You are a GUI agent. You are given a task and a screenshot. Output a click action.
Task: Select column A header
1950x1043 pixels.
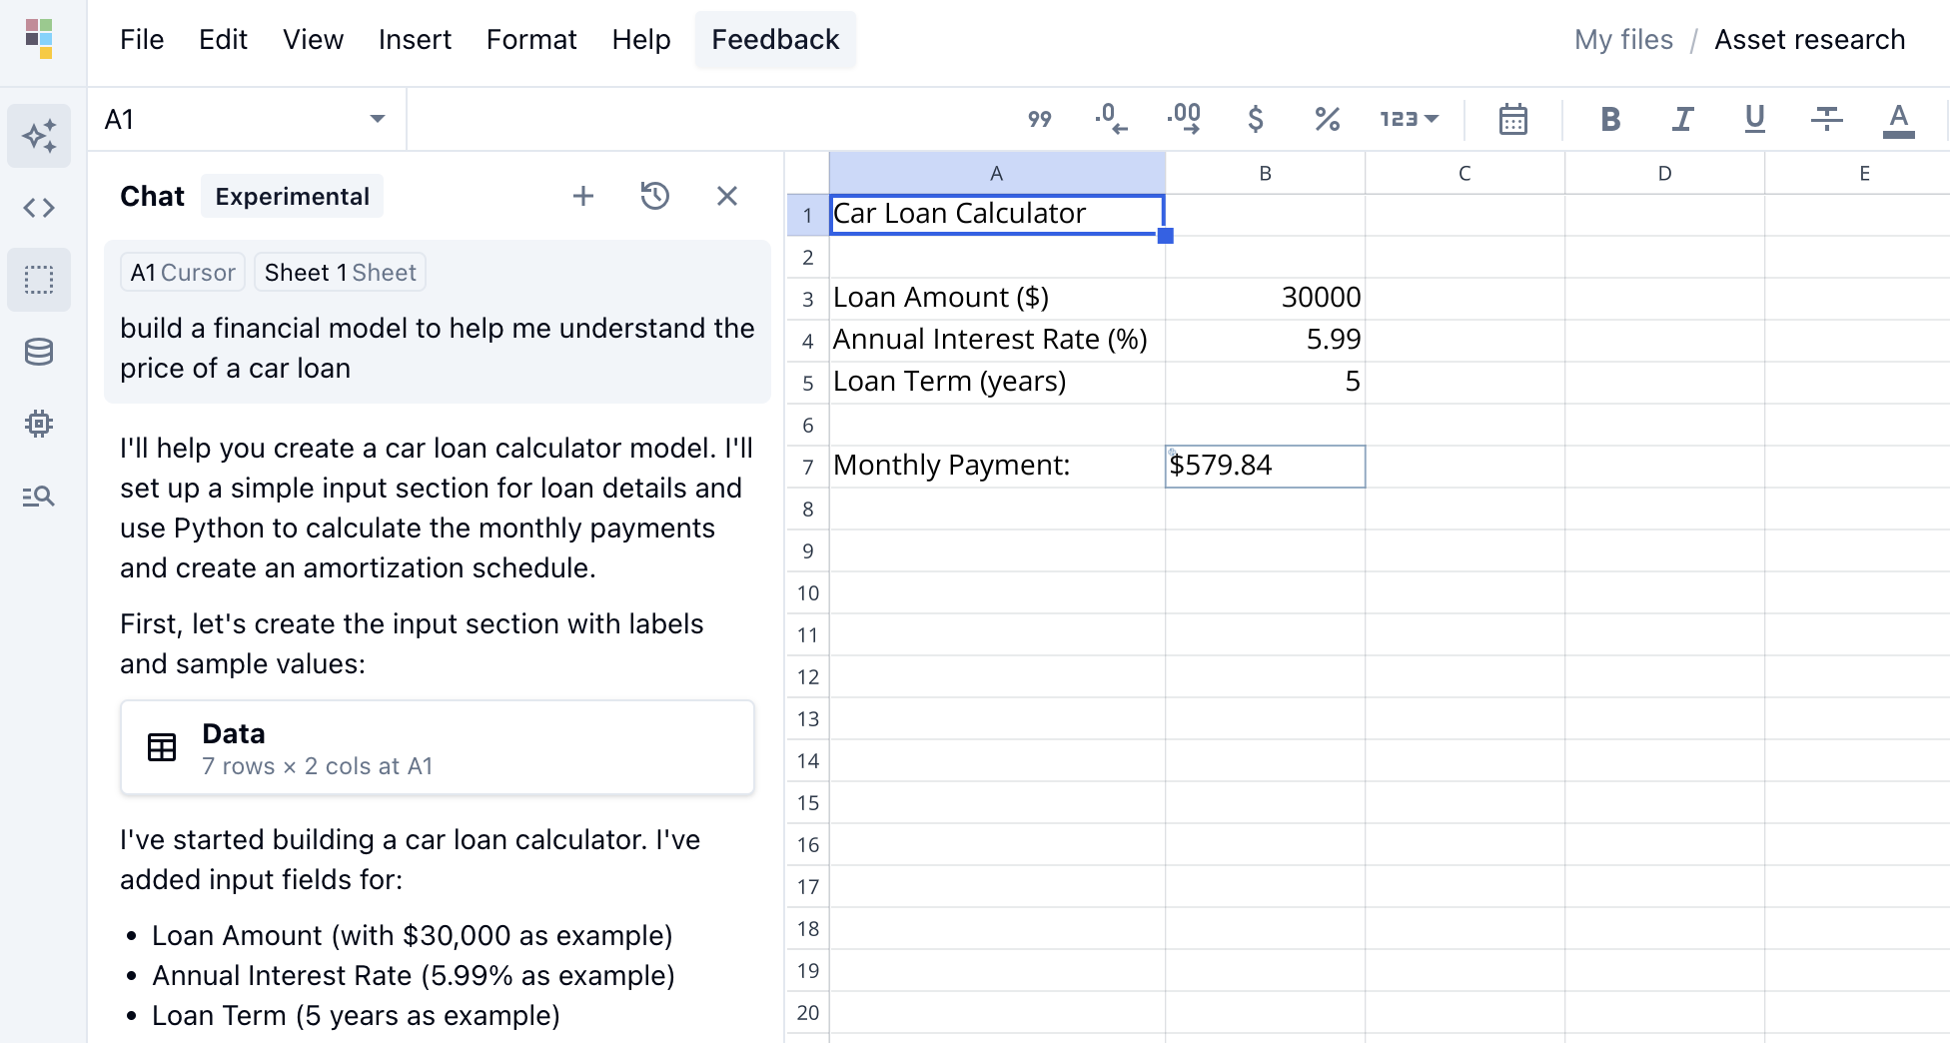(997, 173)
